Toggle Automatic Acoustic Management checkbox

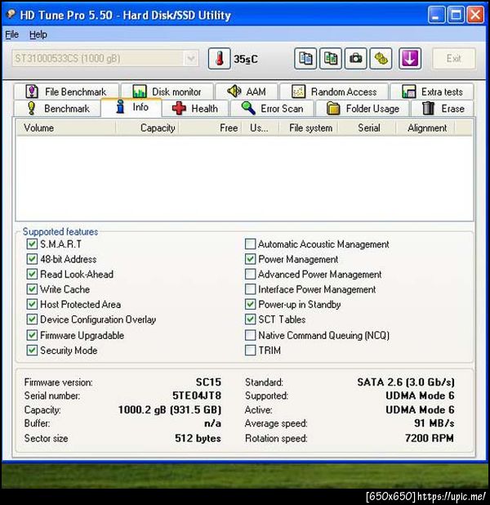[x=250, y=244]
